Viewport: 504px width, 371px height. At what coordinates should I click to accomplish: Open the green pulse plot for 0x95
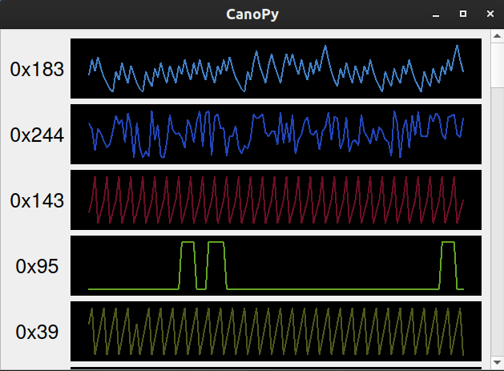(x=276, y=265)
